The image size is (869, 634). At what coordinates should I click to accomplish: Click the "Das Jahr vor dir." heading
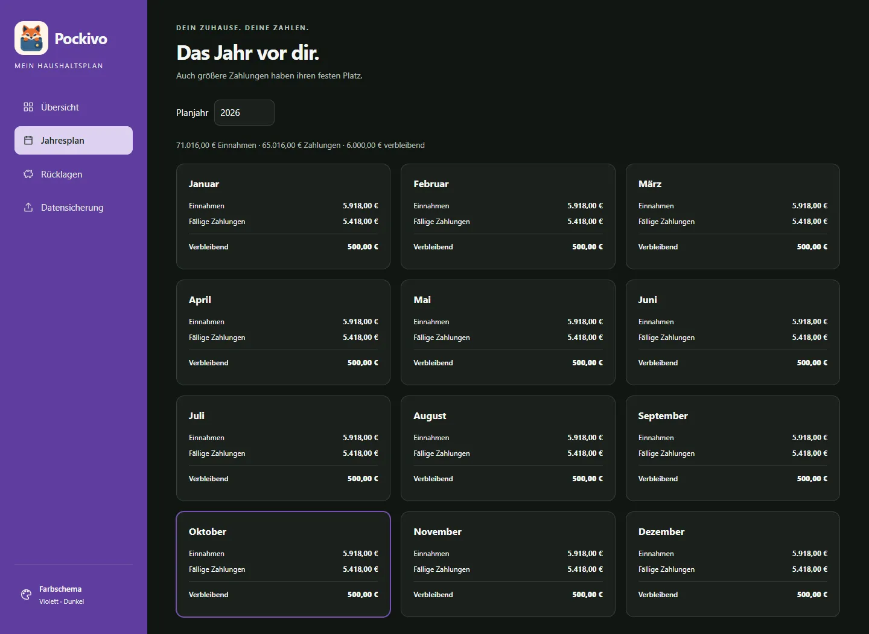(x=247, y=53)
